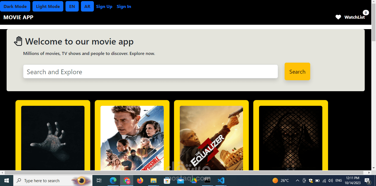Image resolution: width=376 pixels, height=186 pixels.
Task: Switch to Chrome on the taskbar
Action: 127,181
